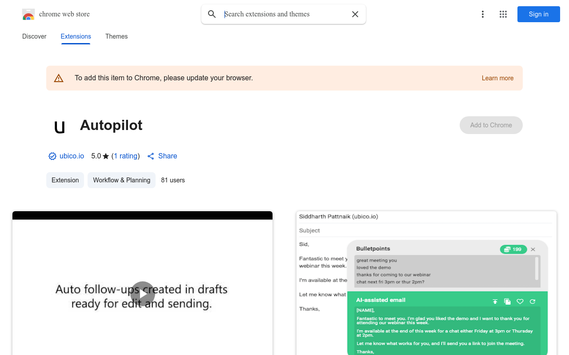Open the three-dot more options menu

(483, 14)
